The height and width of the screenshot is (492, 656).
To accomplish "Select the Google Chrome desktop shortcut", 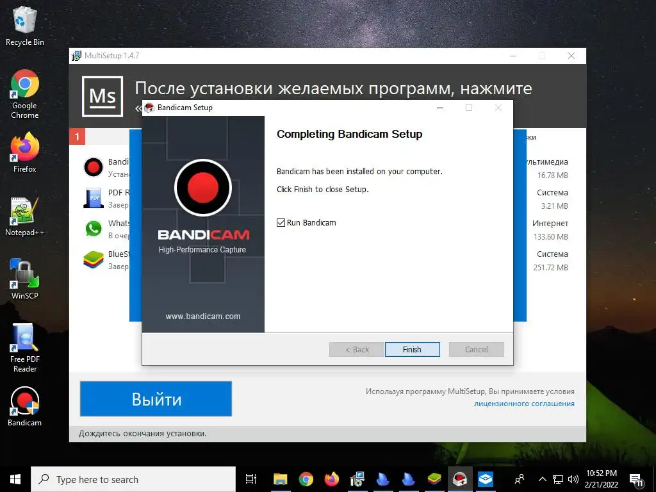I will [25, 95].
